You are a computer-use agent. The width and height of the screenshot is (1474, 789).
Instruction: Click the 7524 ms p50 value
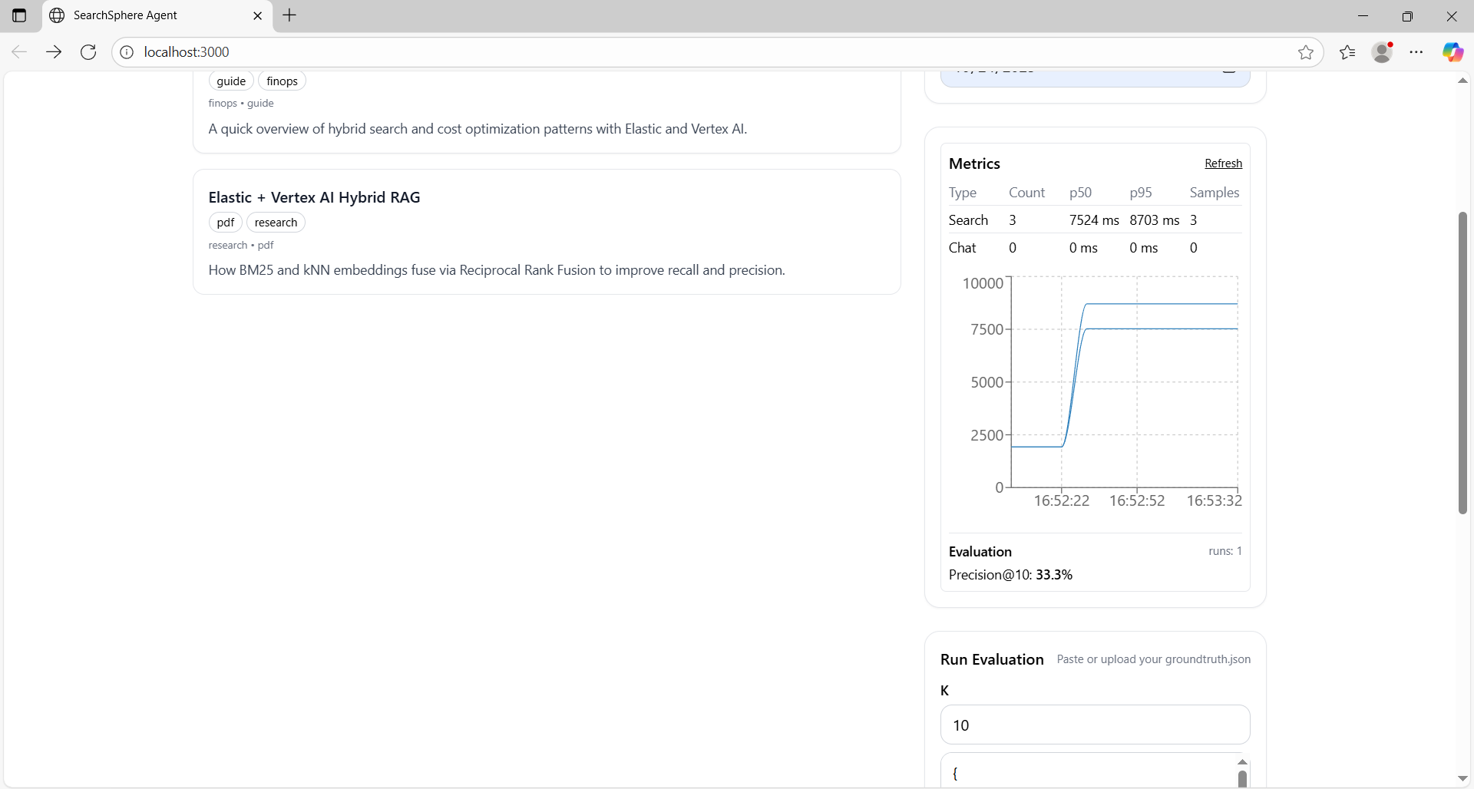coord(1094,220)
